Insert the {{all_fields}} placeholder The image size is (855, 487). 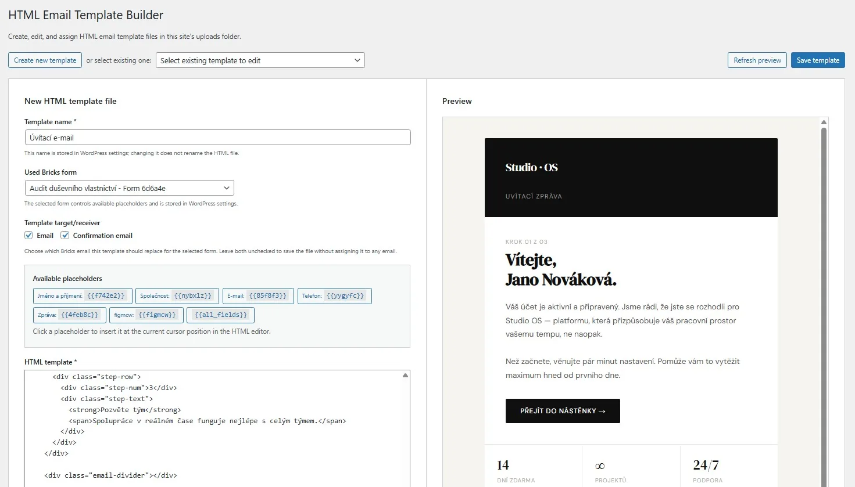(x=221, y=315)
